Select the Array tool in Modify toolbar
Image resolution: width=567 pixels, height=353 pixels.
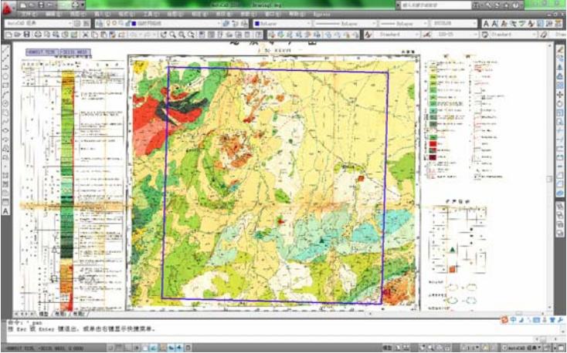point(560,86)
